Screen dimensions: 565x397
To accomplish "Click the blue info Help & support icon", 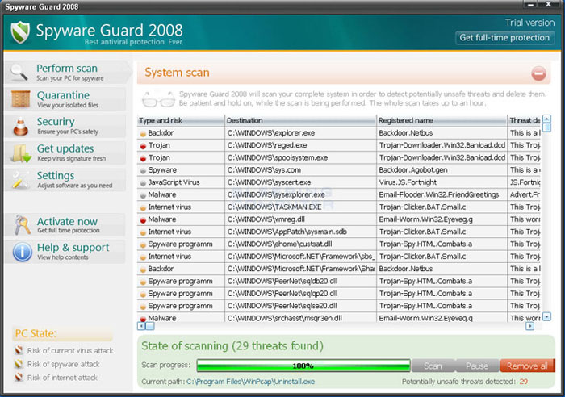I will (x=23, y=252).
